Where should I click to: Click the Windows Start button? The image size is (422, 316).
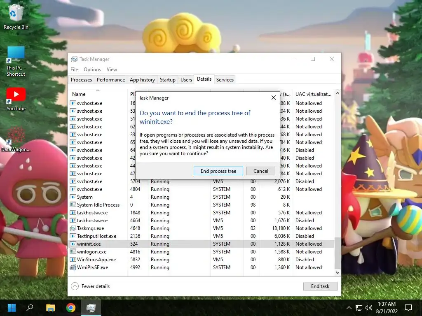point(12,308)
